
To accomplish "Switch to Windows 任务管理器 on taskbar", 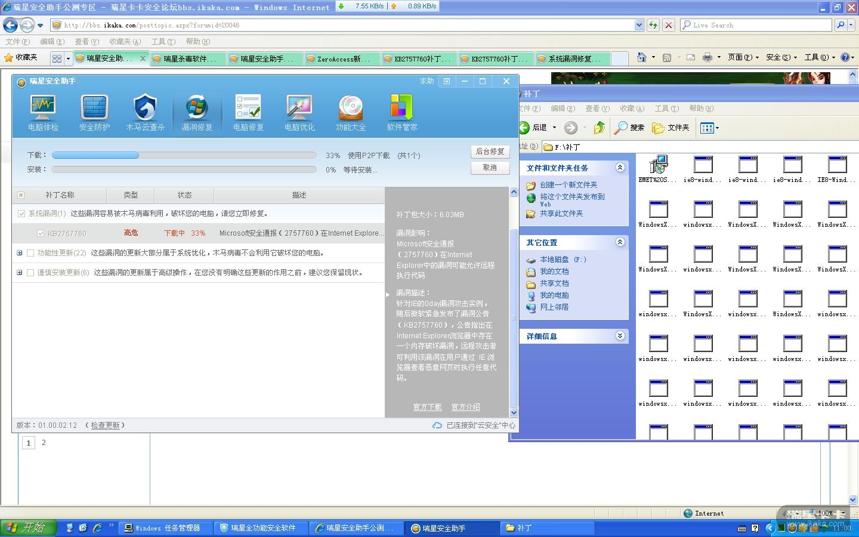I will pyautogui.click(x=166, y=528).
